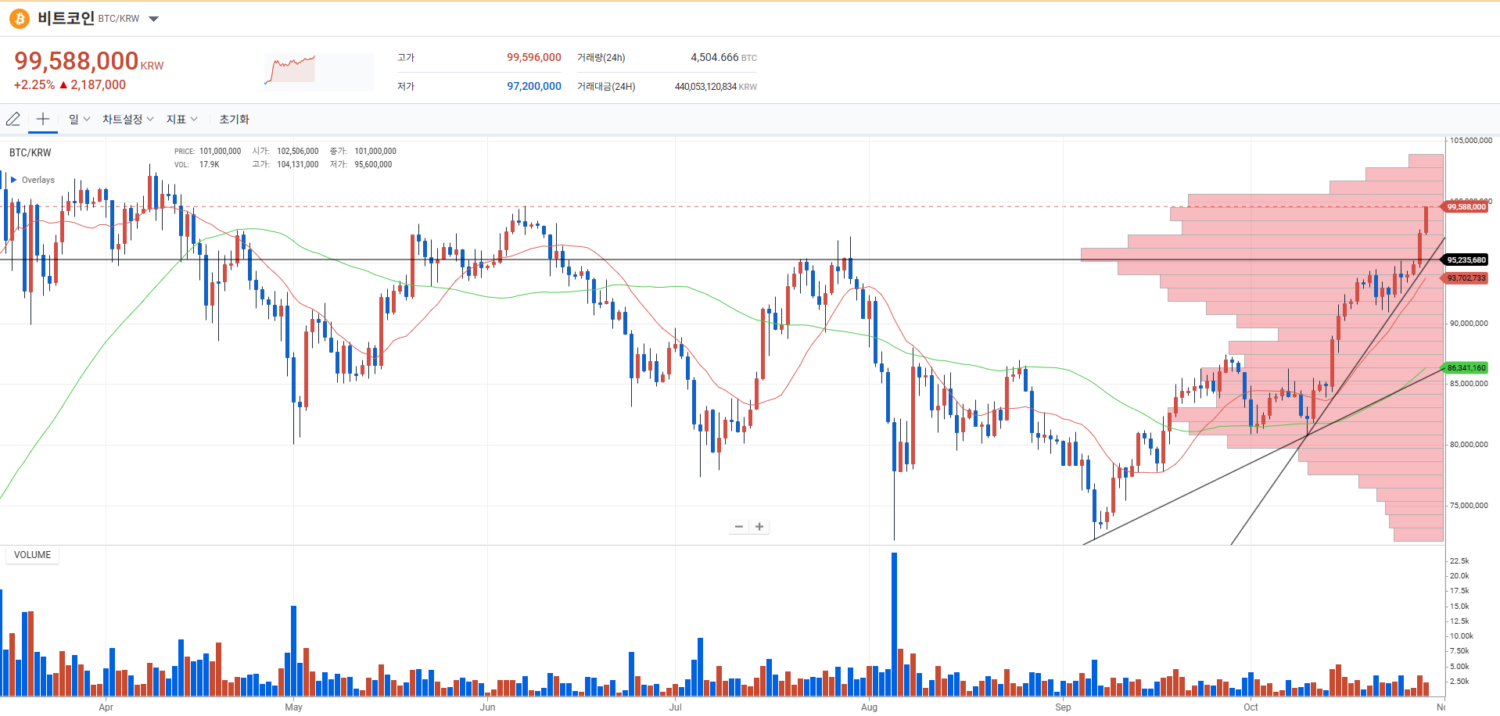This screenshot has width=1500, height=716.
Task: Click the 시가 102,506,000 open value
Action: coord(297,151)
